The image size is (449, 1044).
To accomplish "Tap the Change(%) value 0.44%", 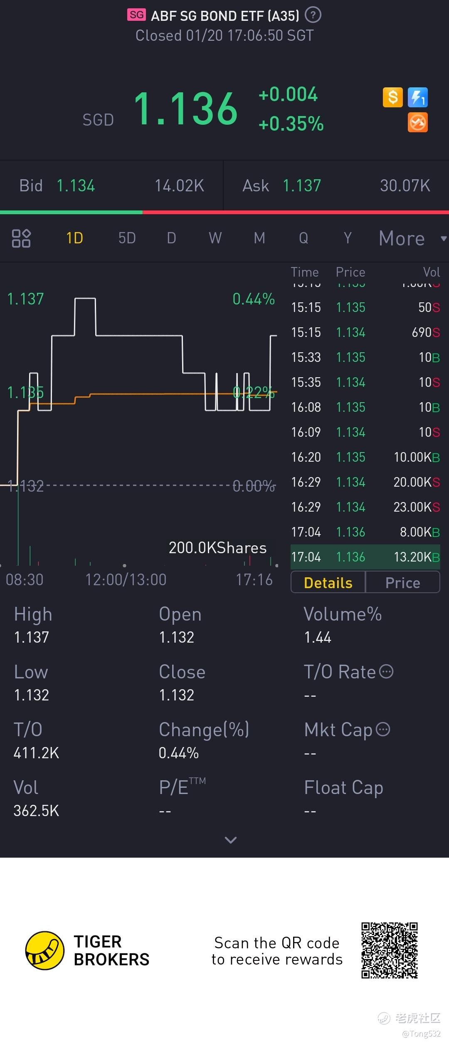I will [179, 753].
